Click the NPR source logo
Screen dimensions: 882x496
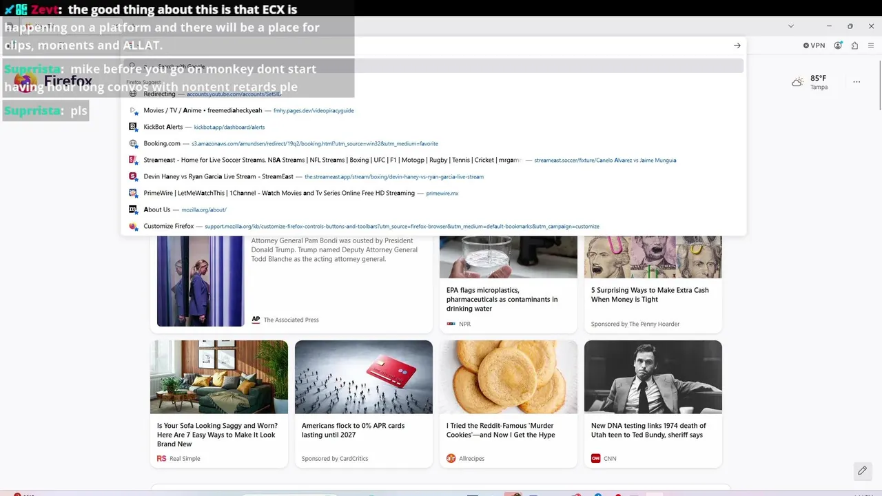[451, 324]
